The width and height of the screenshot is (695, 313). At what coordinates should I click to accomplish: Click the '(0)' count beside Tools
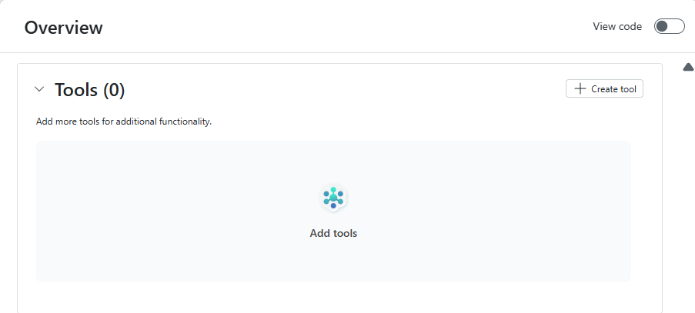(x=113, y=90)
